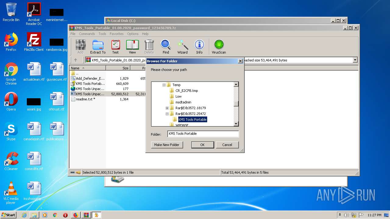
Task: Click Make New Folder button
Action: click(167, 145)
